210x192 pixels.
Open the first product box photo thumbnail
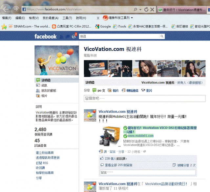pos(96,68)
